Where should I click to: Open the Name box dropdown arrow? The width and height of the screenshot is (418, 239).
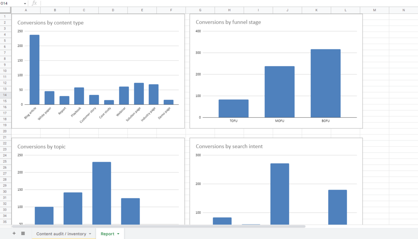pyautogui.click(x=25, y=3)
